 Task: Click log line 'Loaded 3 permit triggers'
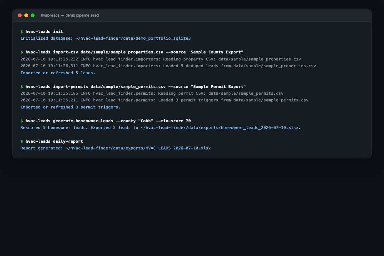(164, 100)
